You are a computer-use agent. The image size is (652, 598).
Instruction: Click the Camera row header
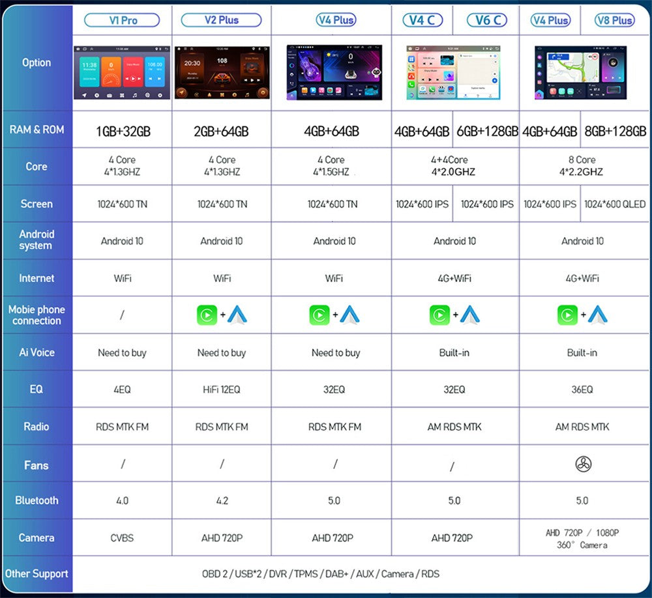click(x=37, y=537)
